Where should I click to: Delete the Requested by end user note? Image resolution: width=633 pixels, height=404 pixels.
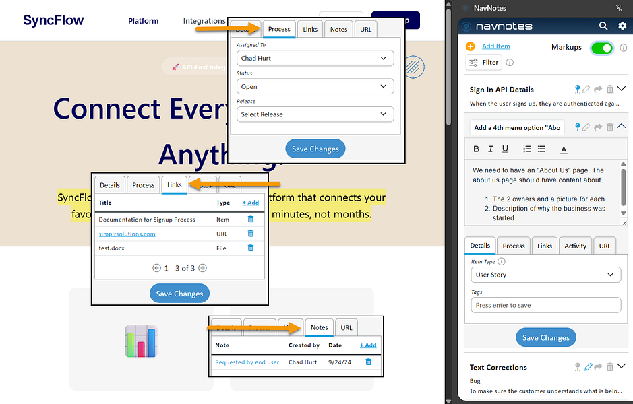pos(369,362)
